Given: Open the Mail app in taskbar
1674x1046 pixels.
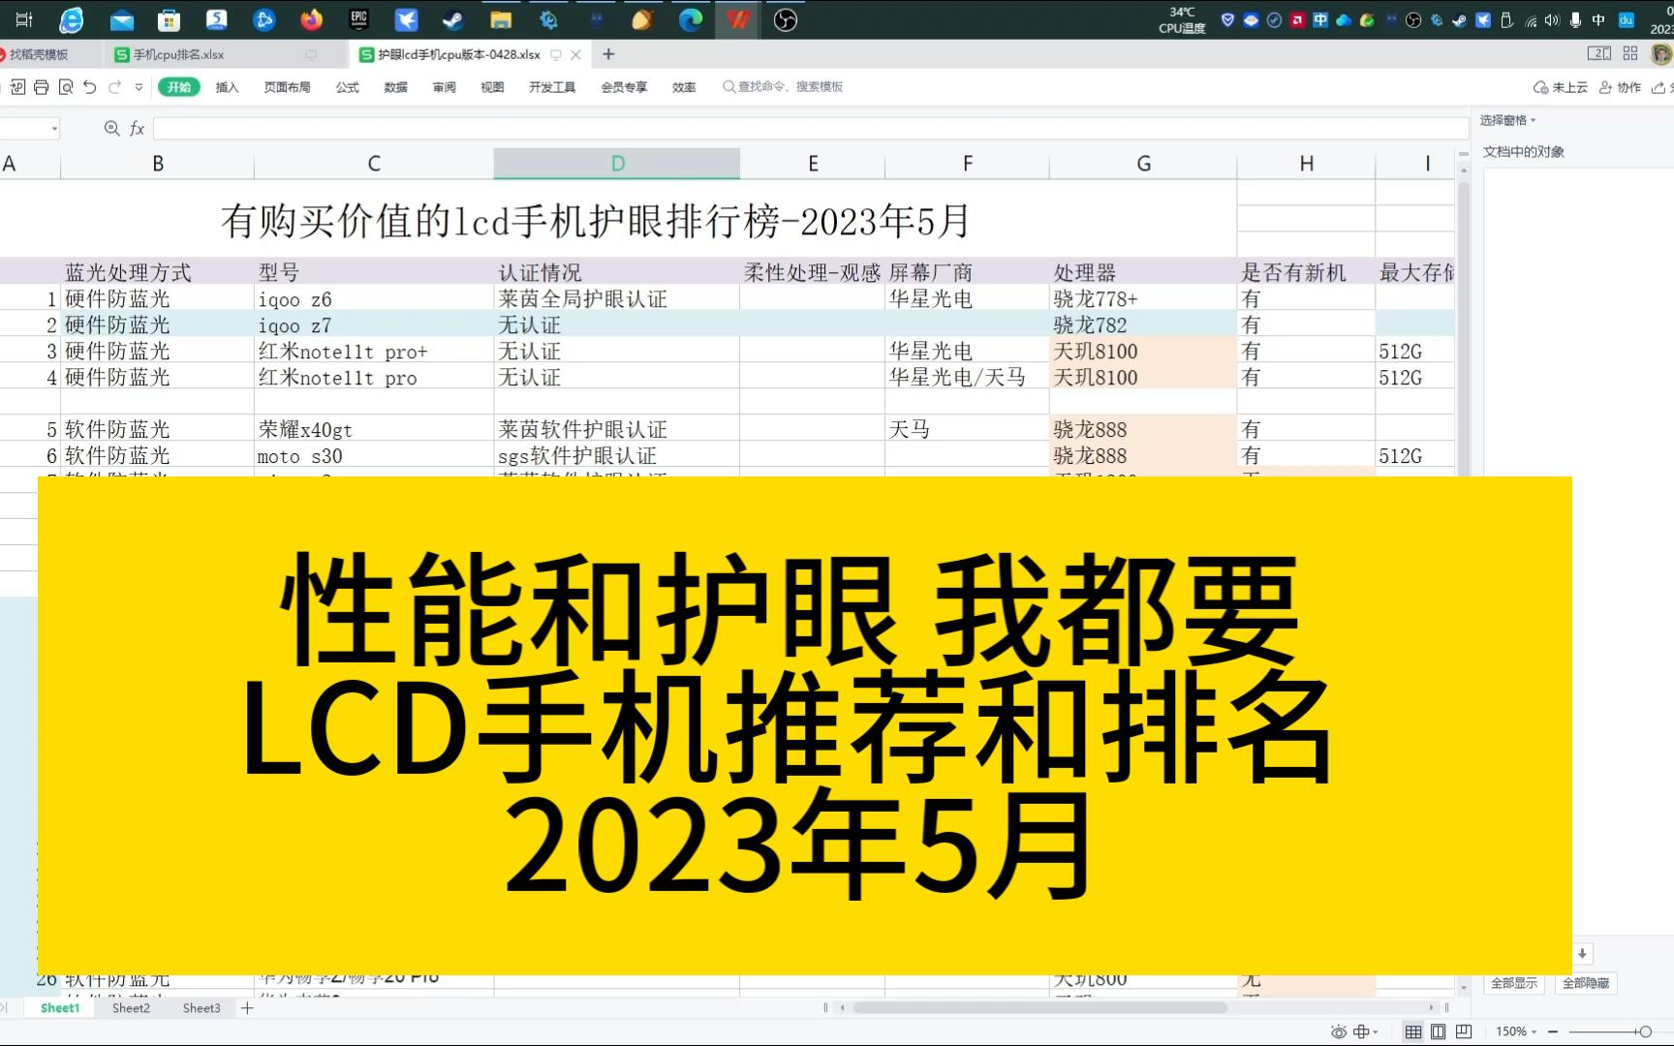Looking at the screenshot, I should (121, 20).
